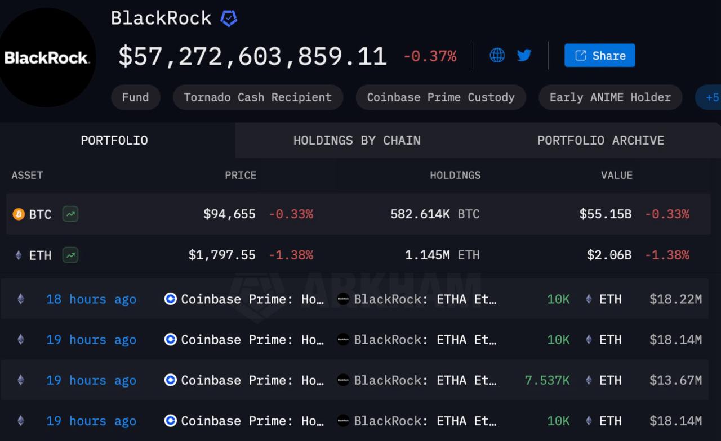Click the total balance $57,272,603,859.11

coord(252,56)
